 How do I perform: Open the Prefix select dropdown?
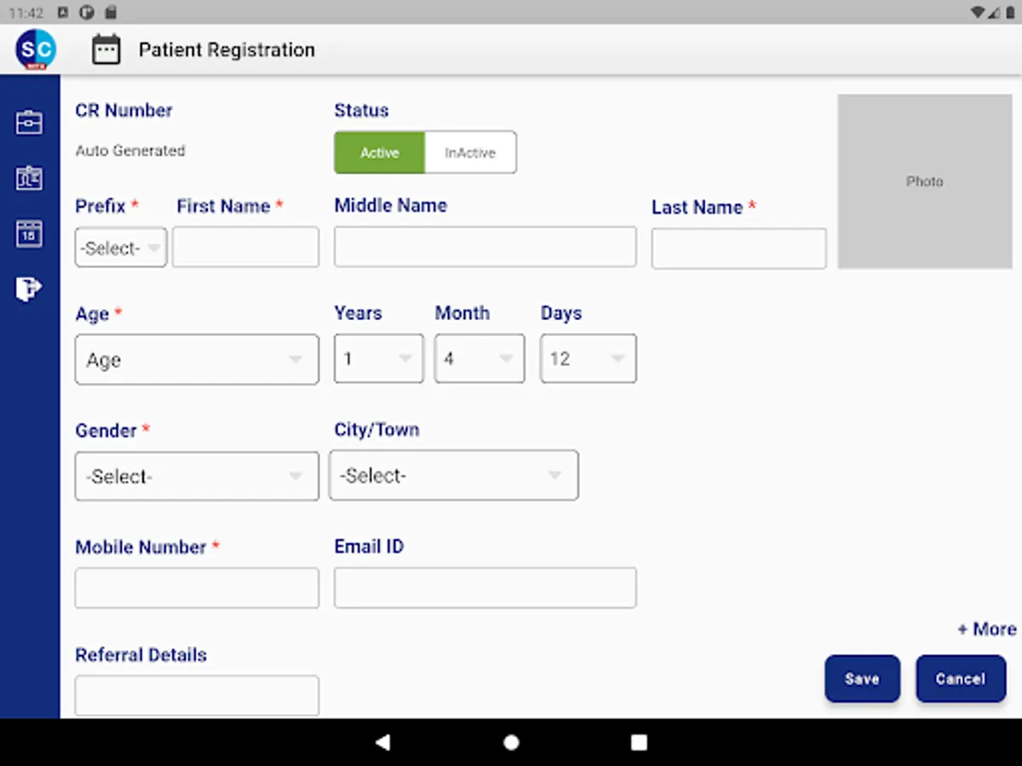(121, 248)
